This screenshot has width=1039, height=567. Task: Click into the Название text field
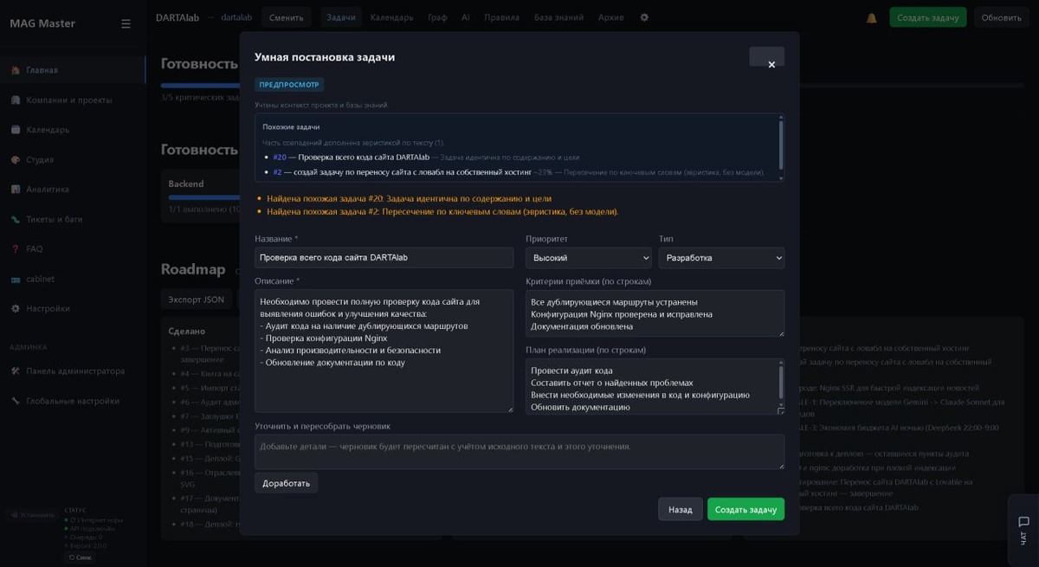[384, 258]
